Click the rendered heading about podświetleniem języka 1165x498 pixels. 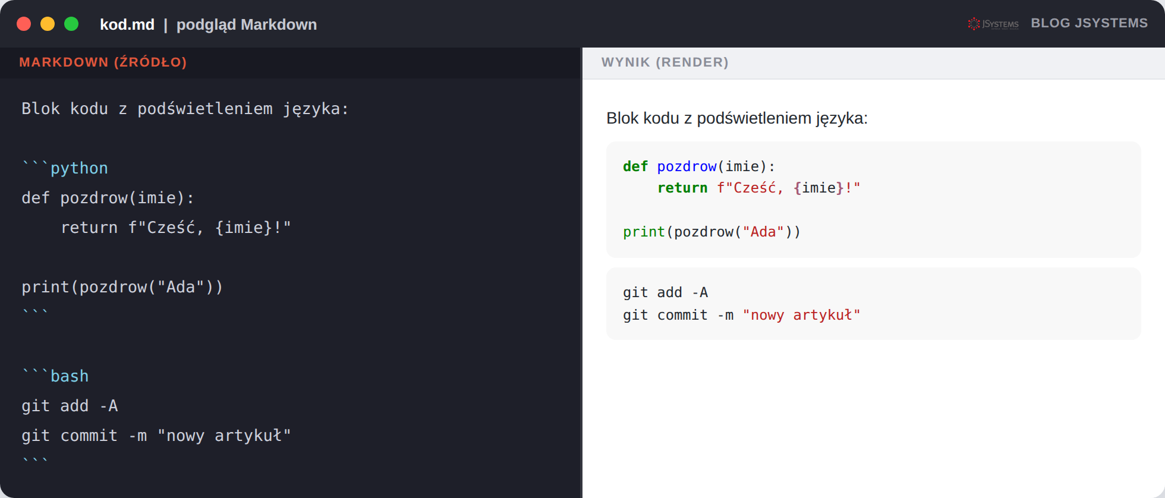736,118
